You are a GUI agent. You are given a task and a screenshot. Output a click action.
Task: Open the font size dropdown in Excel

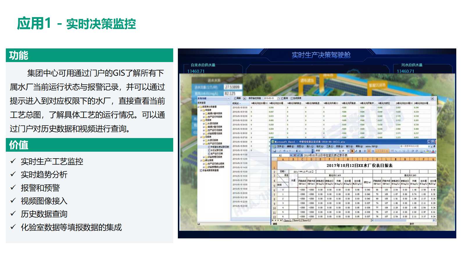[348, 151]
